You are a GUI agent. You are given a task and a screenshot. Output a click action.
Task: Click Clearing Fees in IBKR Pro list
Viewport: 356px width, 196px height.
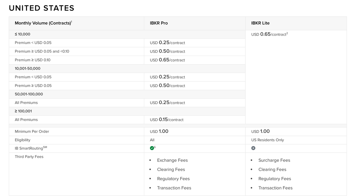pos(171,170)
